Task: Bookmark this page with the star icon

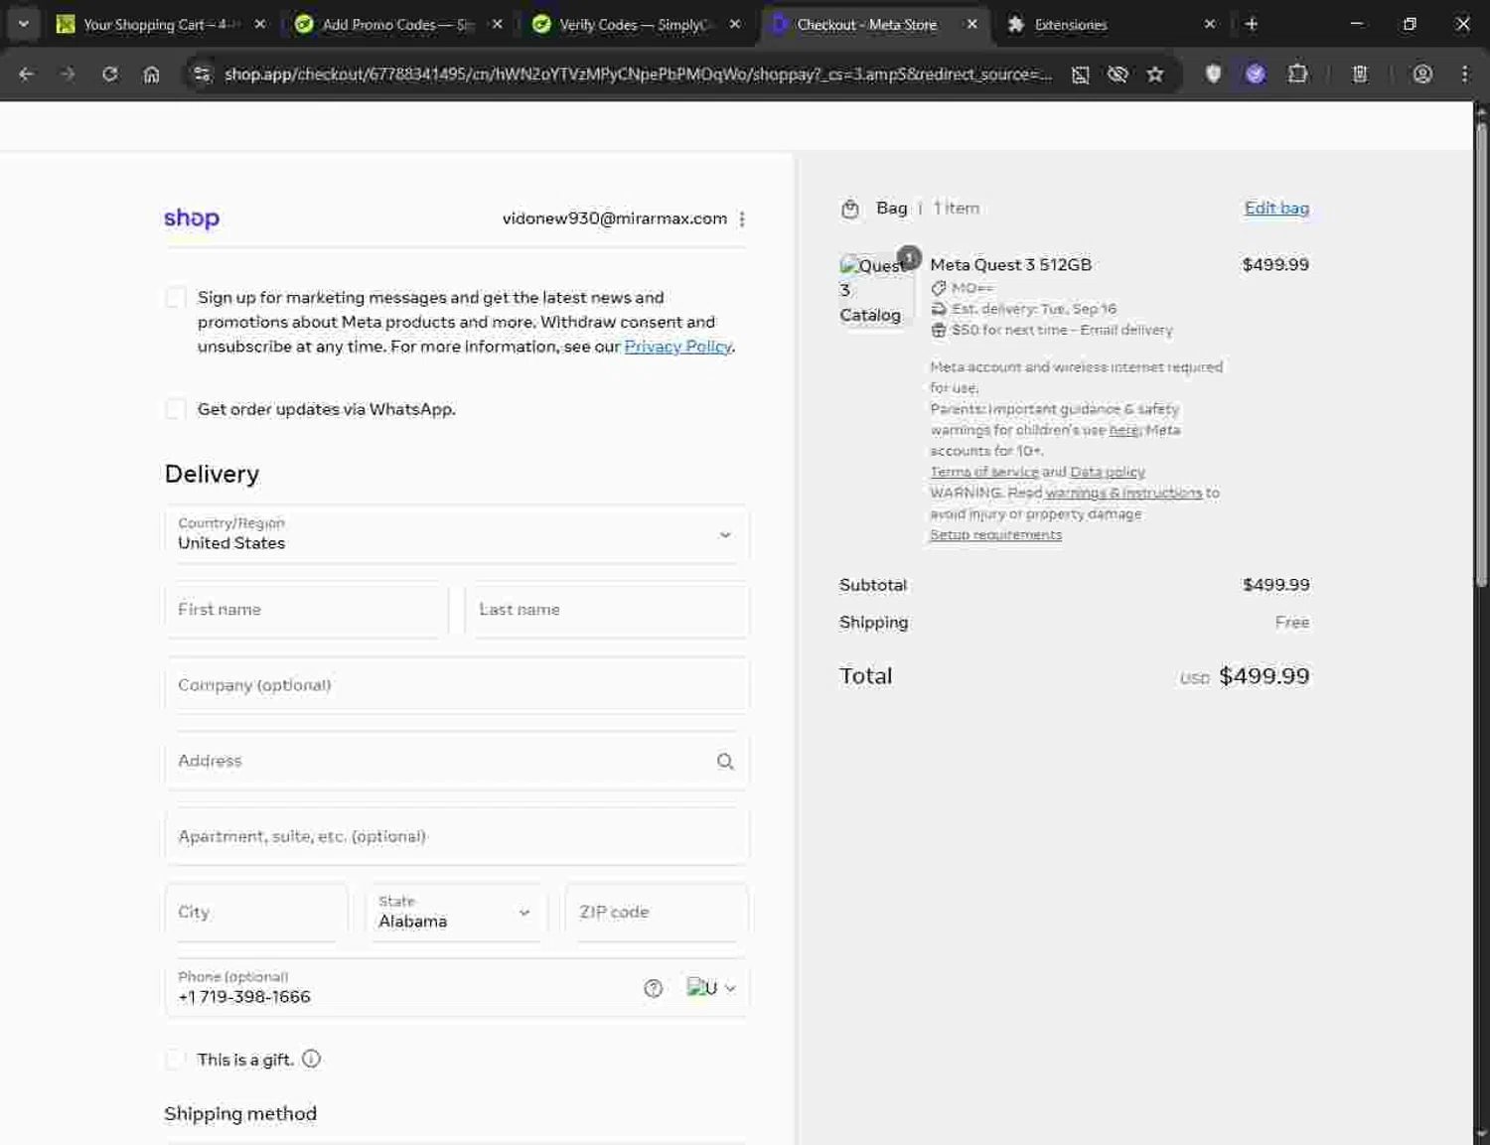Action: (1154, 73)
